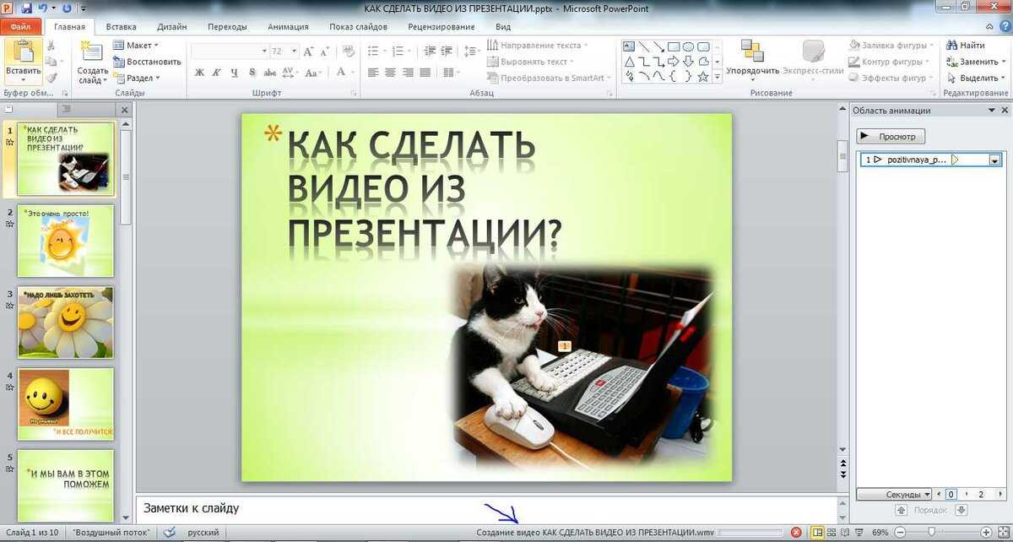
Task: Click the center text alignment icon
Action: (390, 73)
